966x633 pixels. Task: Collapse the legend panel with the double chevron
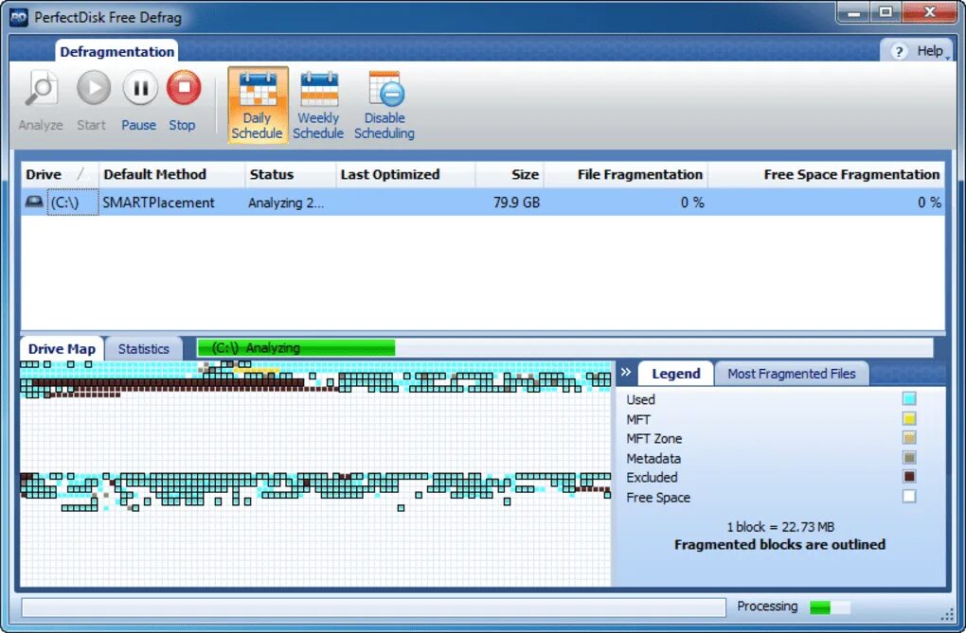[x=625, y=372]
